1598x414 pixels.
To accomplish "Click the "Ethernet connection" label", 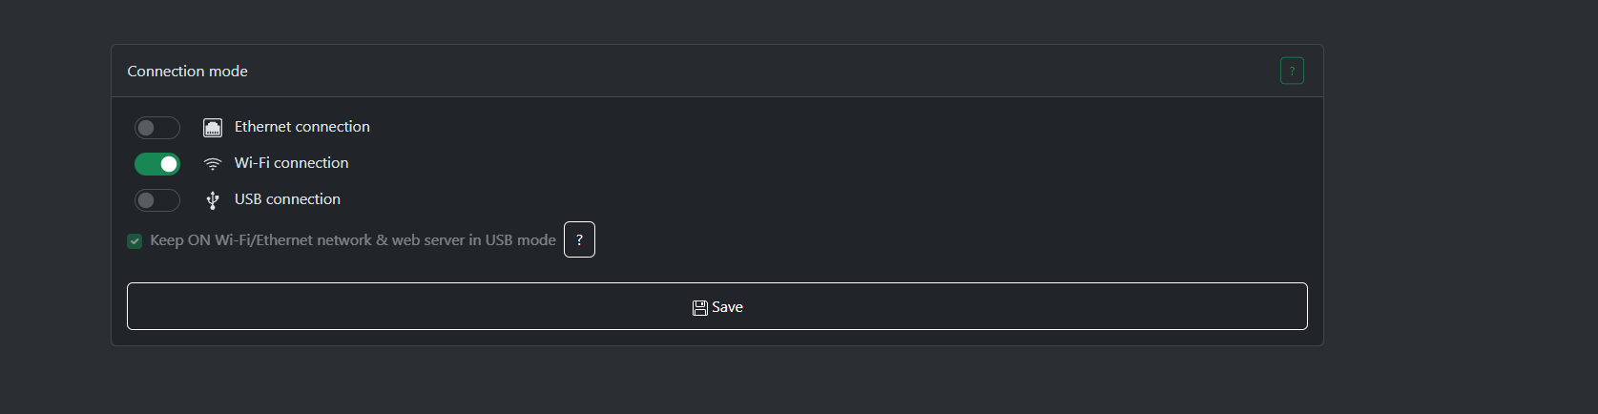I will pyautogui.click(x=301, y=127).
